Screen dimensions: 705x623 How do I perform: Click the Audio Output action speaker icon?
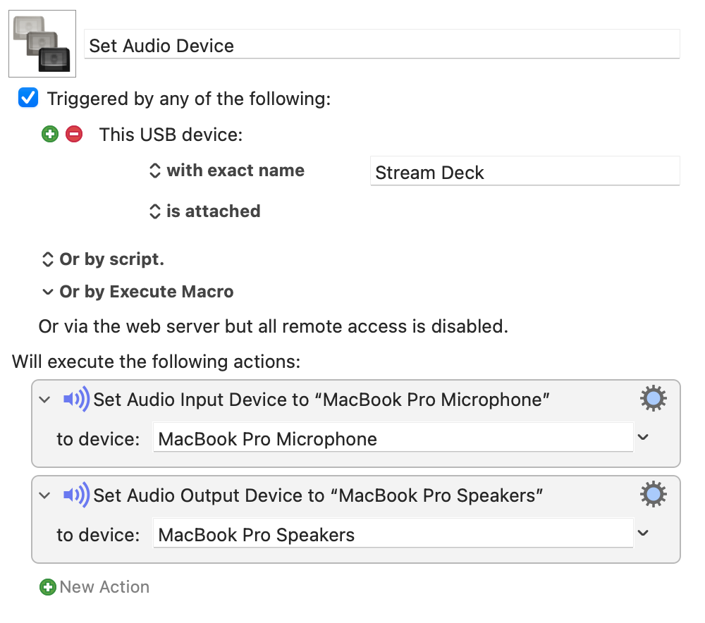pyautogui.click(x=76, y=495)
